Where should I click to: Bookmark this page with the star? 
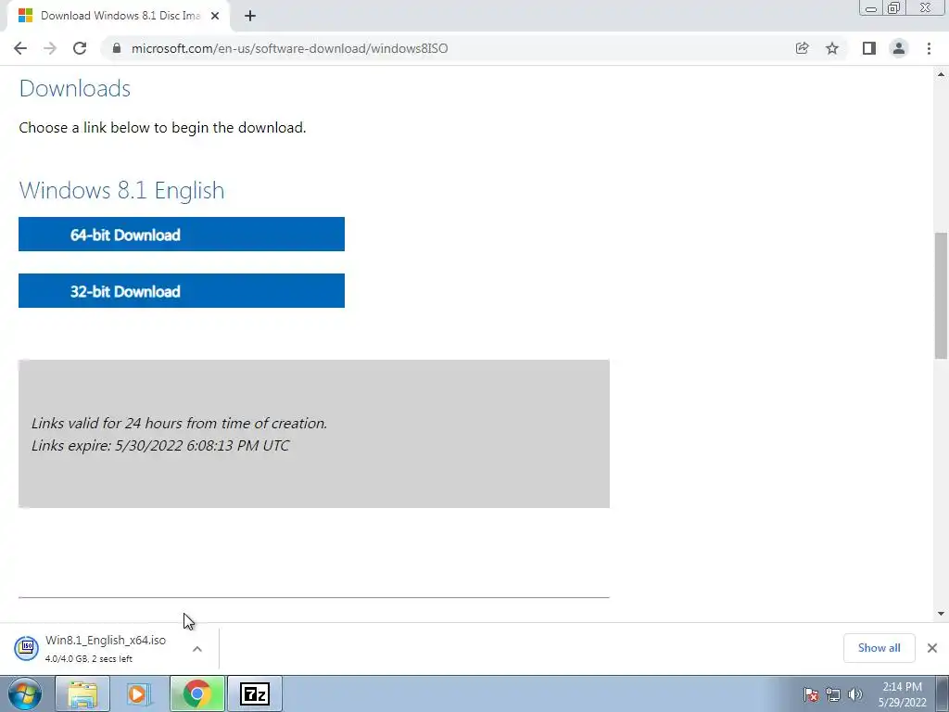pos(832,48)
